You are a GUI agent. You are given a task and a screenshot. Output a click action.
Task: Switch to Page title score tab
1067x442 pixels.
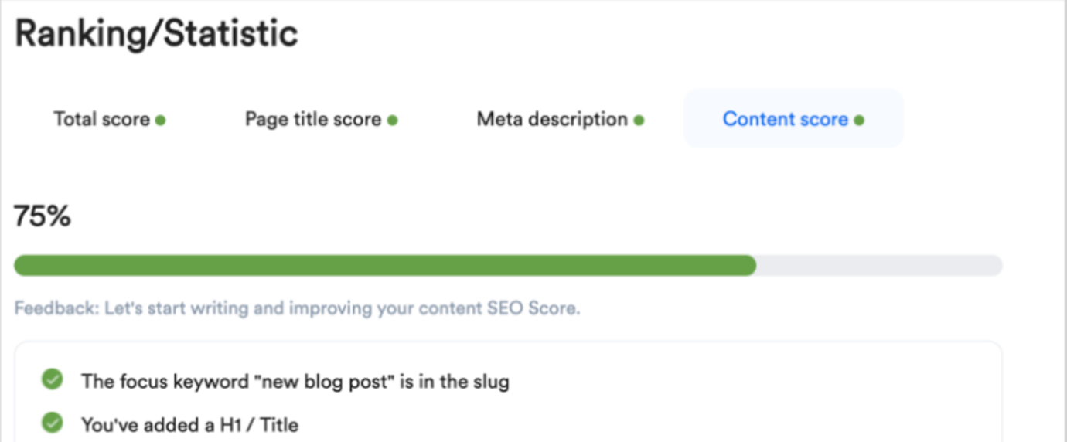click(x=321, y=119)
